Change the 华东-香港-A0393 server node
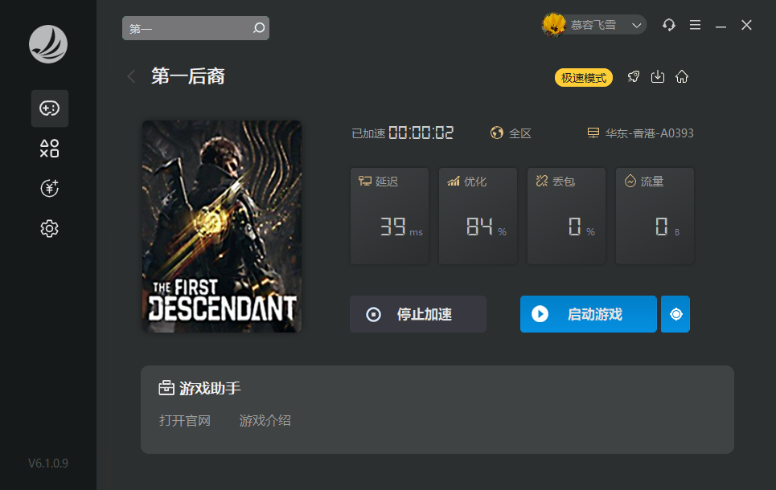 point(640,133)
